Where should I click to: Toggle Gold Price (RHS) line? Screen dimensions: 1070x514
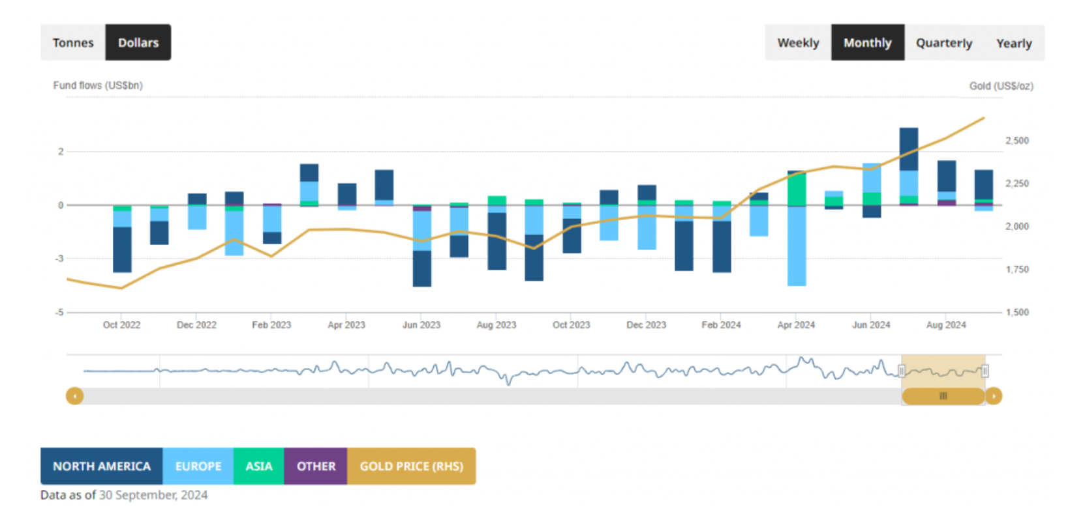click(412, 466)
